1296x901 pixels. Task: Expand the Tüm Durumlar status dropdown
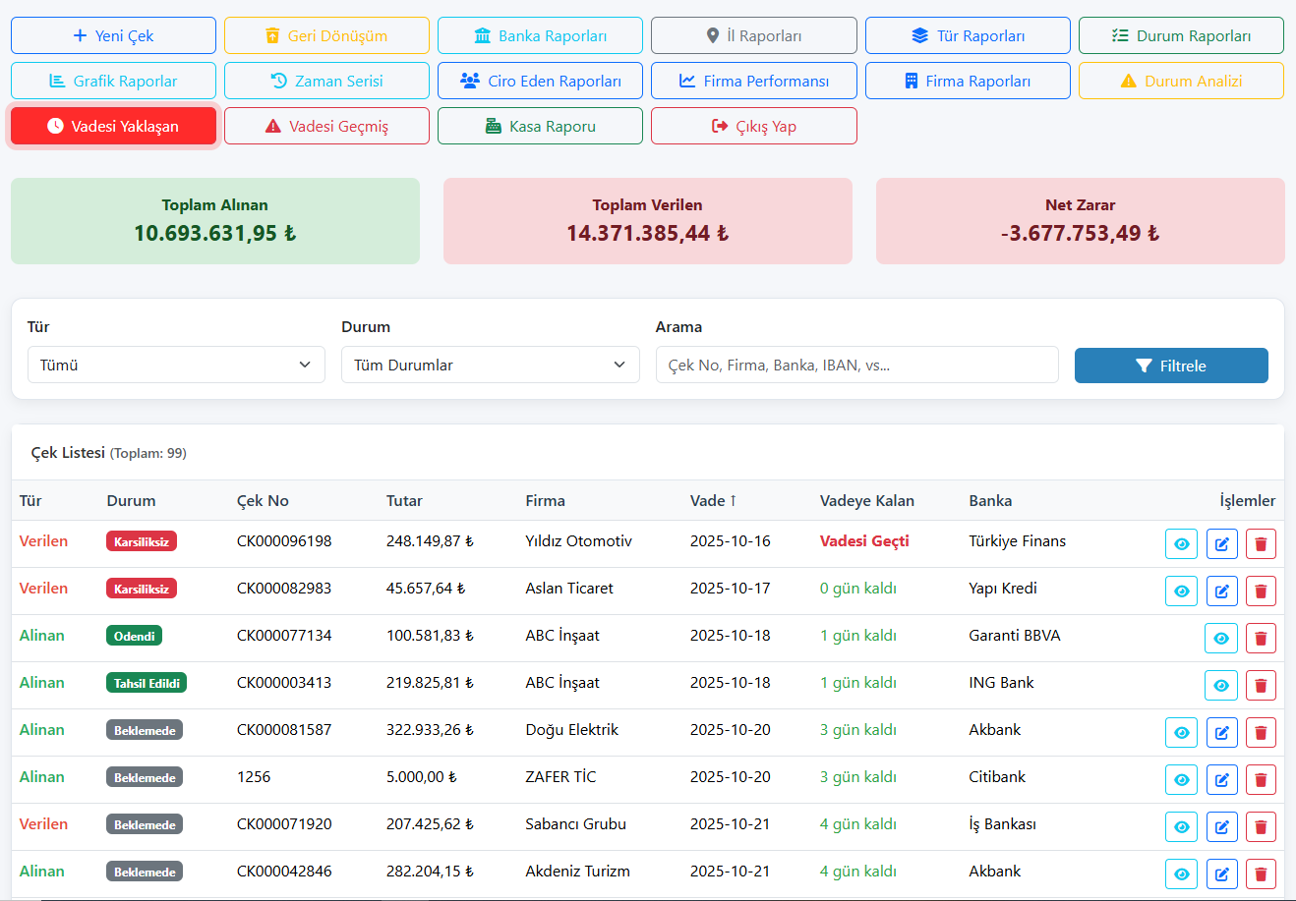(490, 365)
